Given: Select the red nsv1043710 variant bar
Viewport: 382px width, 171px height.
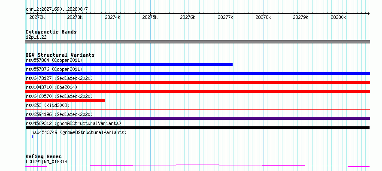Looking at the screenshot, I should [197, 92].
